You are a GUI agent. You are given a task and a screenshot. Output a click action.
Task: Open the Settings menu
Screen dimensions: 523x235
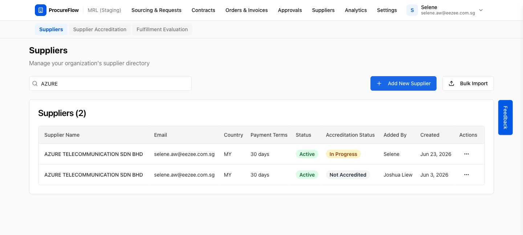coord(387,10)
